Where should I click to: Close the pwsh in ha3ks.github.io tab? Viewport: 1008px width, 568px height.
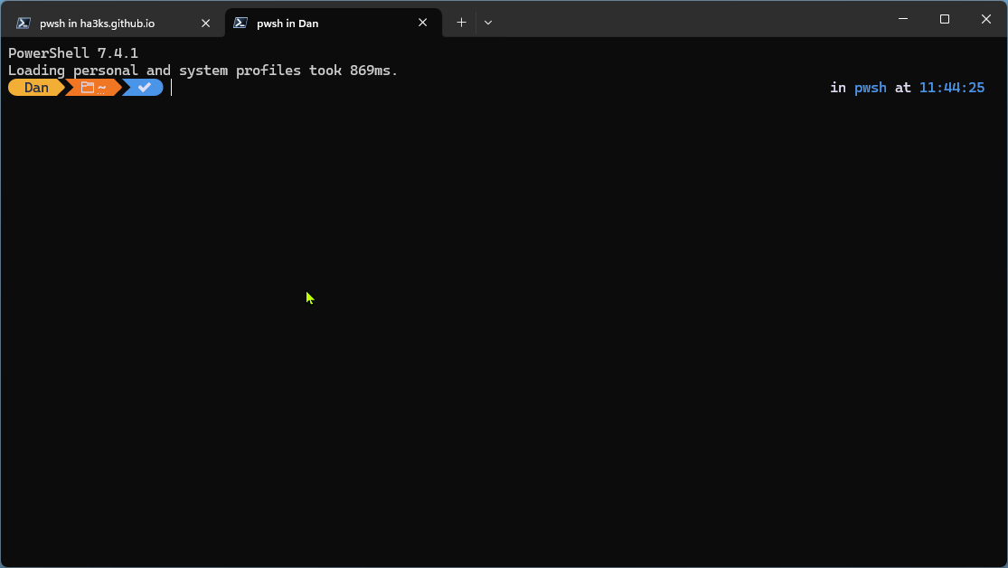click(206, 24)
